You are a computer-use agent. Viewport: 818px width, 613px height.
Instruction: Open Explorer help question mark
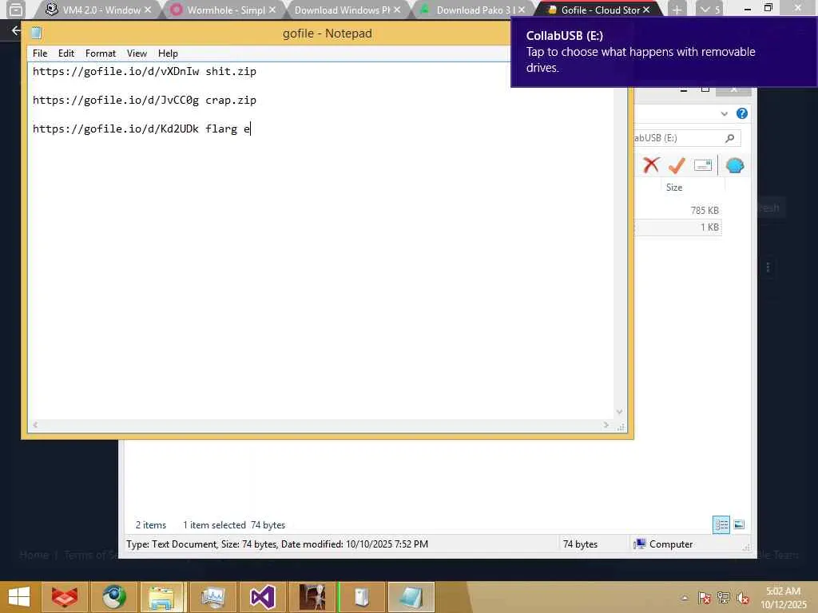pyautogui.click(x=742, y=113)
